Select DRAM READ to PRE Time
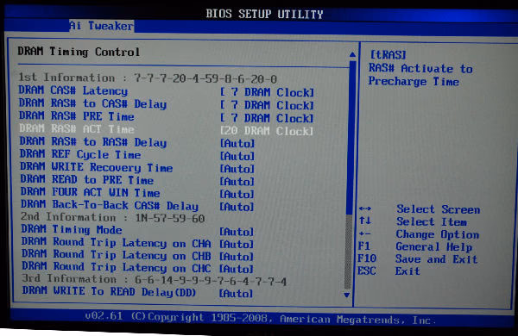 87,180
